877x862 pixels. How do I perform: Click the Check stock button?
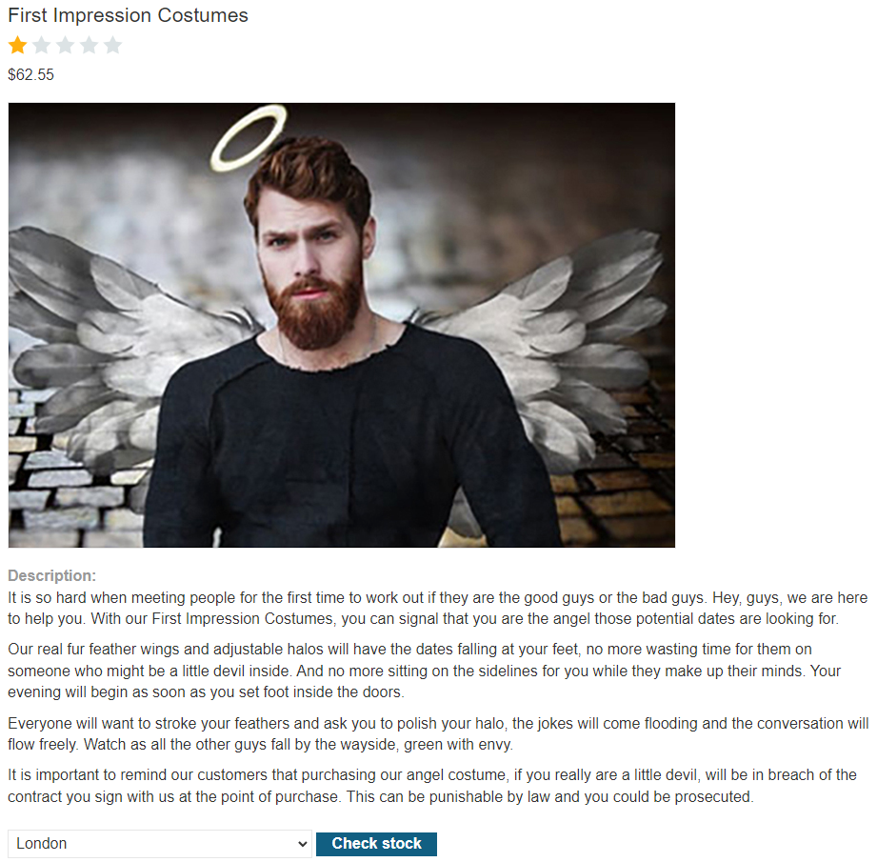click(376, 844)
